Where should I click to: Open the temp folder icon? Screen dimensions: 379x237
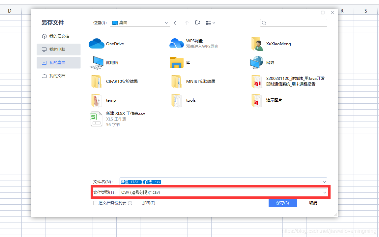pyautogui.click(x=97, y=100)
